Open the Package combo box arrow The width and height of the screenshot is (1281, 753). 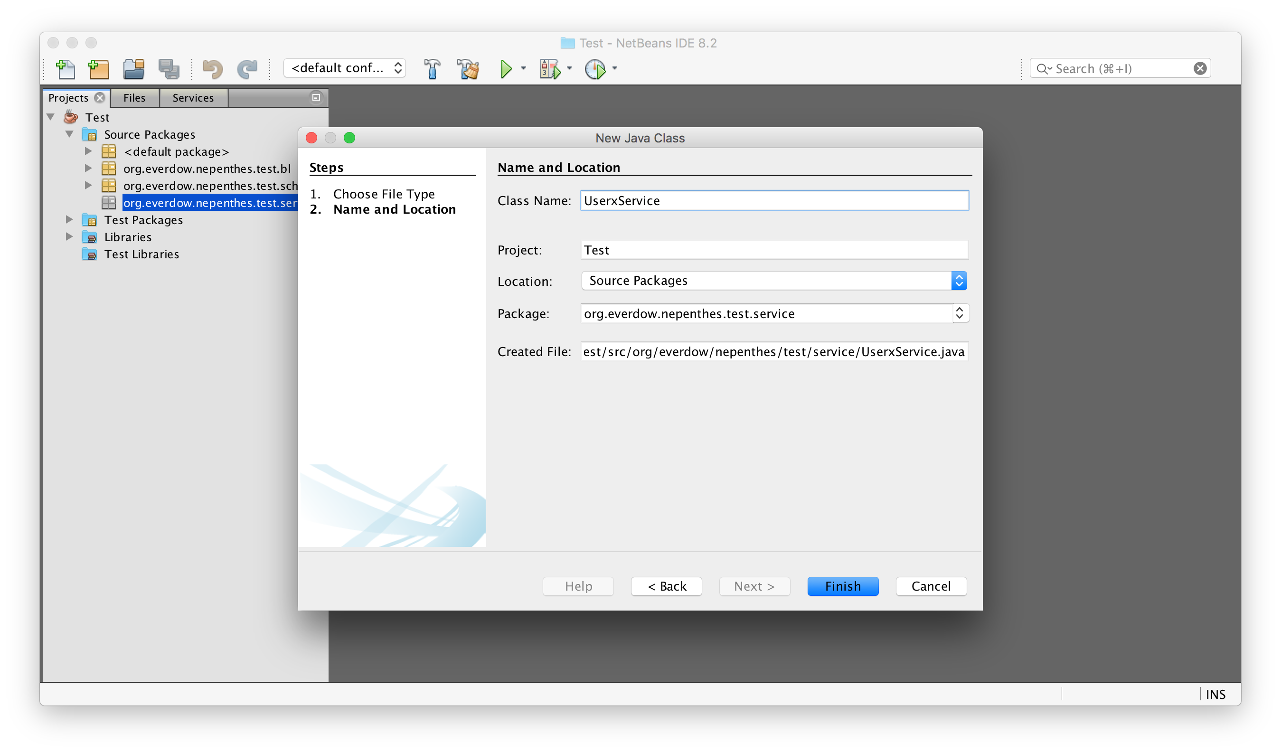pos(960,313)
